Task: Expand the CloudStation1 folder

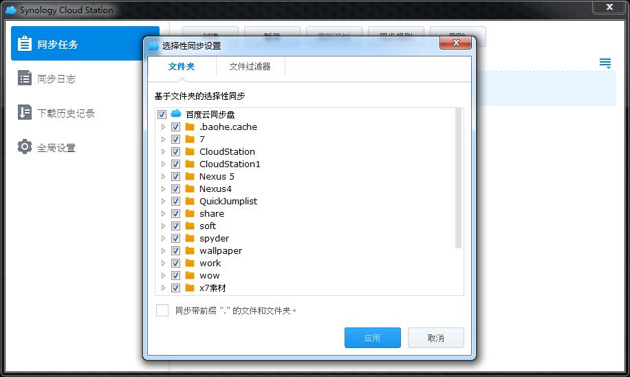Action: [x=163, y=164]
